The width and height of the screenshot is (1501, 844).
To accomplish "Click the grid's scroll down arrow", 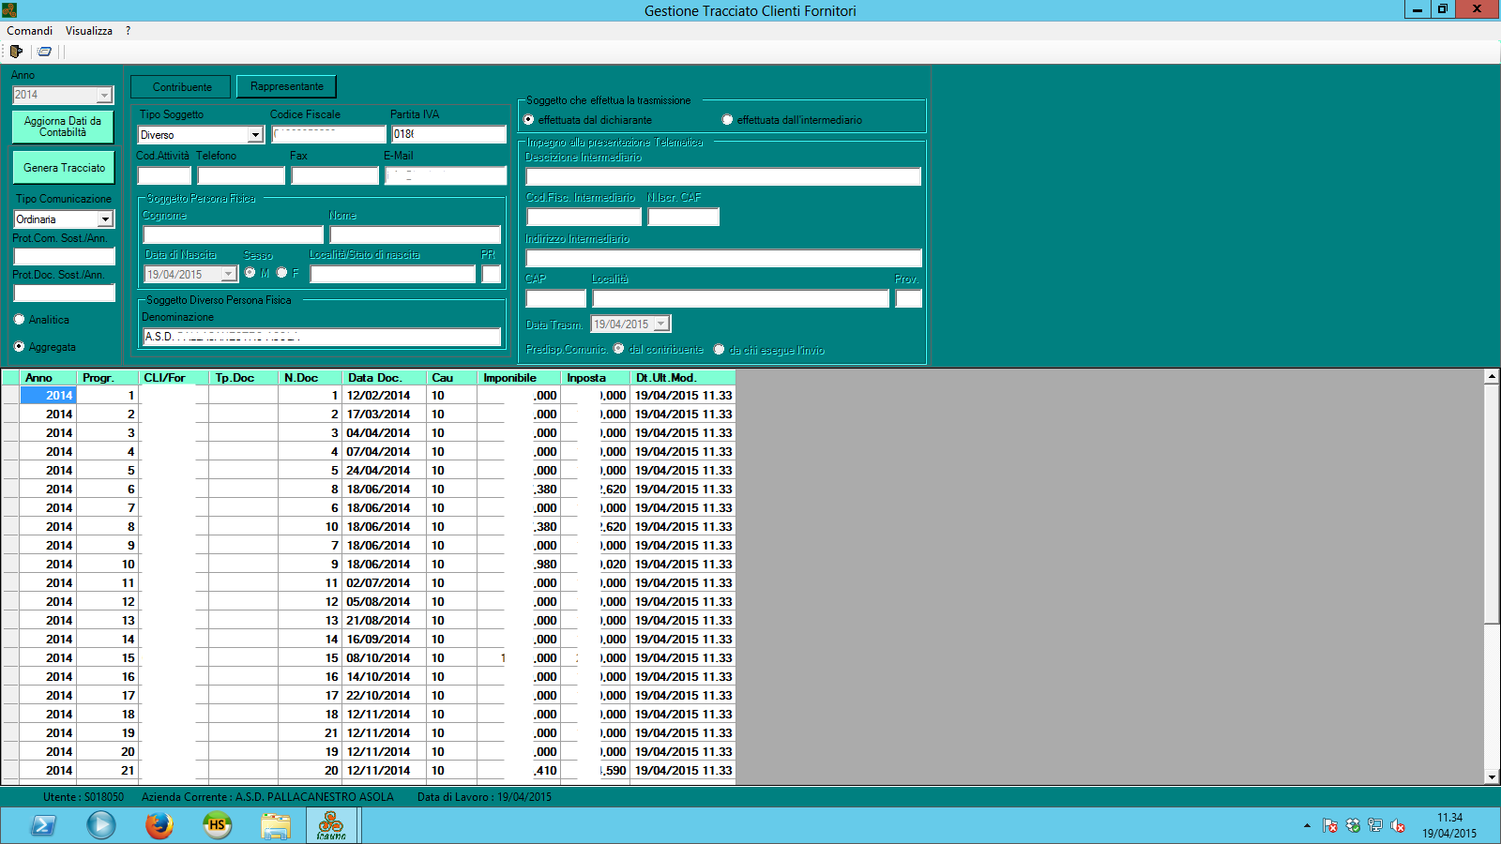I will 1492,776.
